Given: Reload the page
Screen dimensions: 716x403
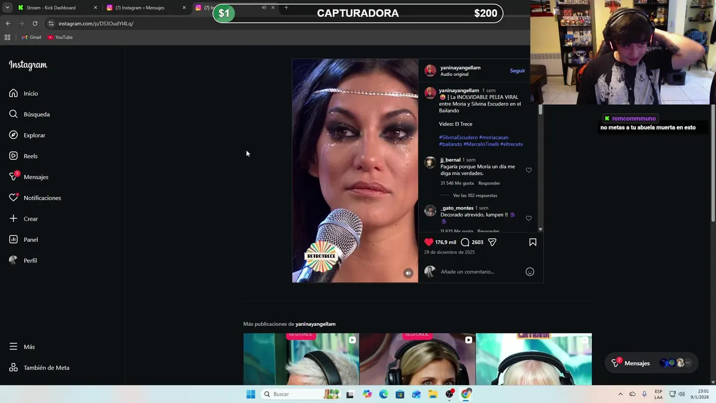Looking at the screenshot, I should click(x=35, y=24).
